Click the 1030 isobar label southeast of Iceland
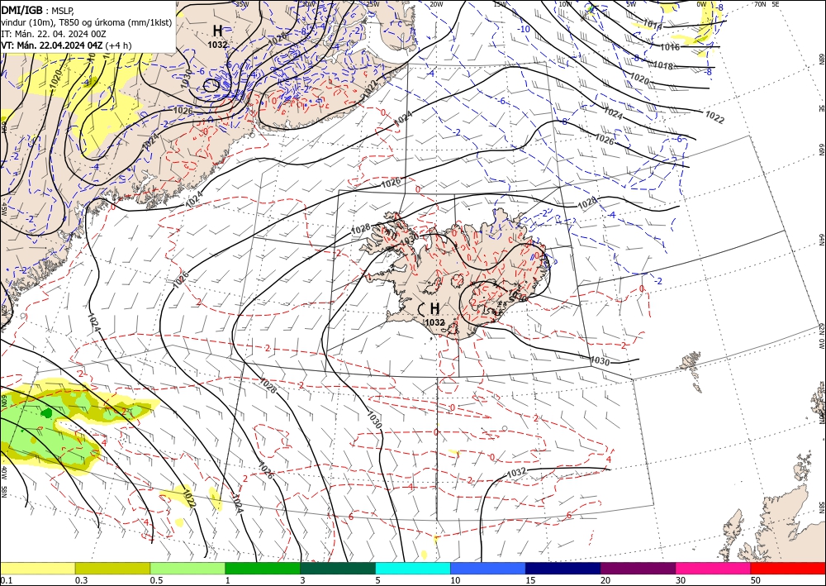826x586 pixels. [600, 361]
